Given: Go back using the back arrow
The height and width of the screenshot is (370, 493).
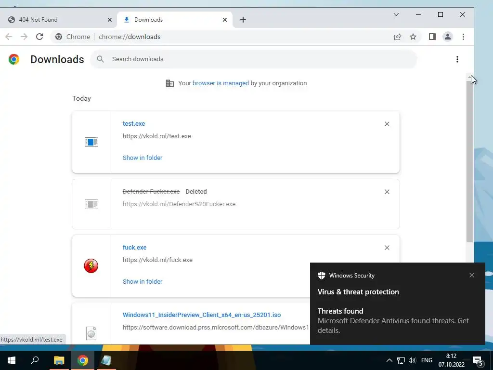Looking at the screenshot, I should pos(9,37).
